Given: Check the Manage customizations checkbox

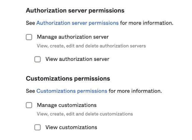Looking at the screenshot, I should (29, 105).
